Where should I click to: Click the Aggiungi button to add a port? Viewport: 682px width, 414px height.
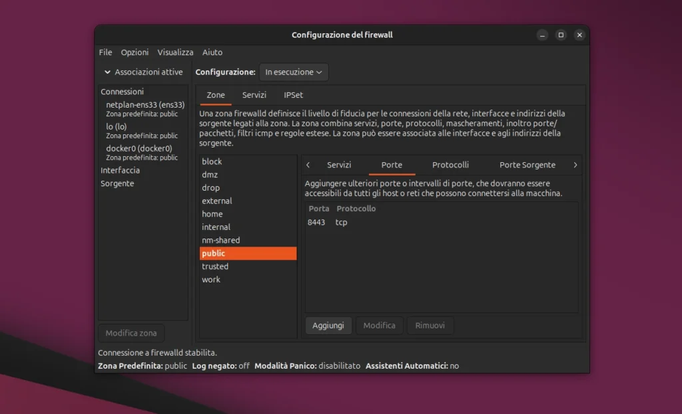(x=328, y=325)
